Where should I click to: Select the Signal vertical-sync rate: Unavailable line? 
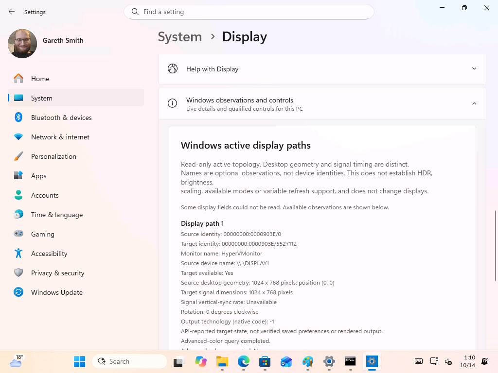[x=229, y=302]
